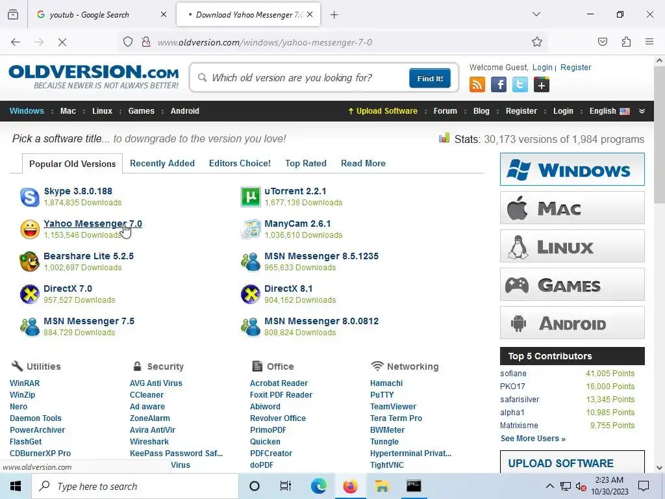Expand the chevron after English

pyautogui.click(x=642, y=111)
